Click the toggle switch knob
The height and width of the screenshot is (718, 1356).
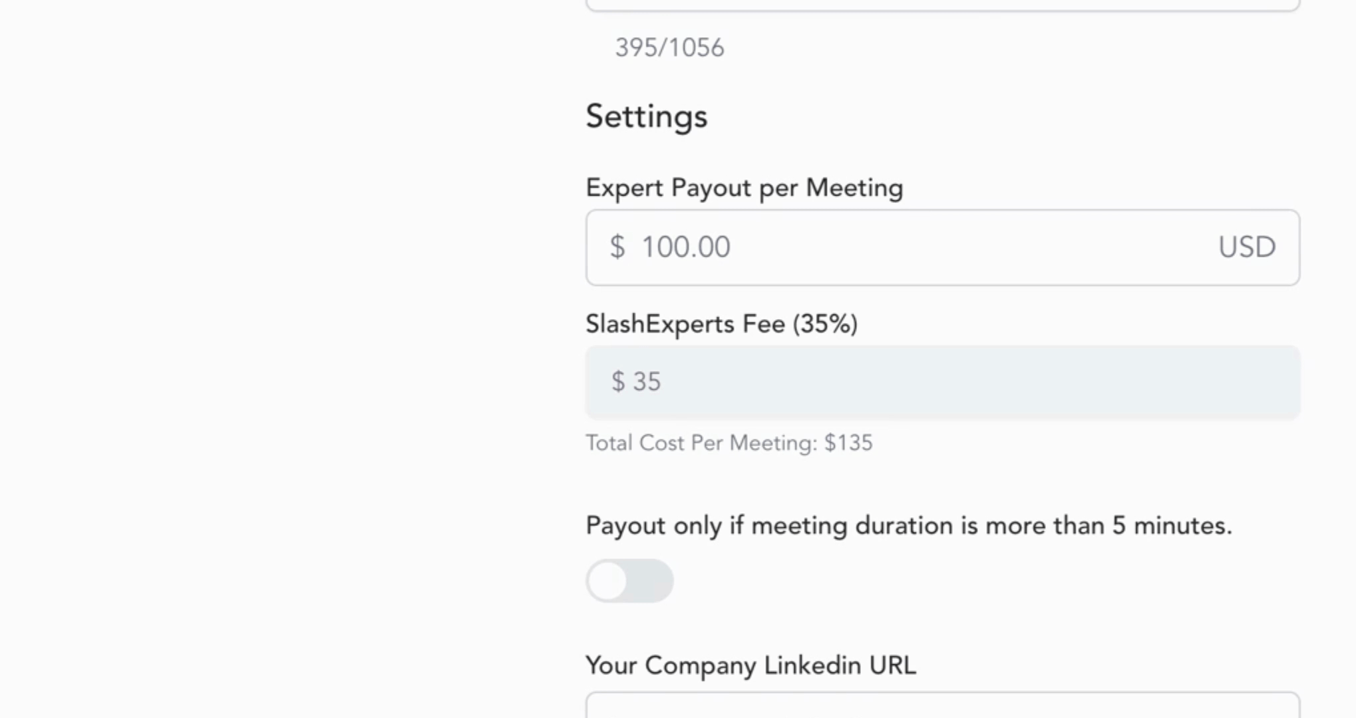[x=607, y=580]
